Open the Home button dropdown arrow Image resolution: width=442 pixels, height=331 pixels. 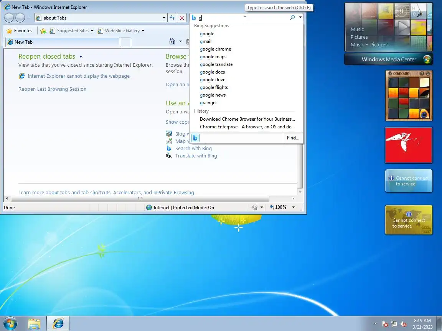180,42
